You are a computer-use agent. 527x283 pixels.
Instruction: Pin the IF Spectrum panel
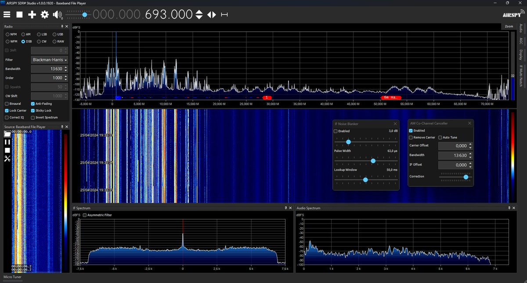click(x=285, y=208)
